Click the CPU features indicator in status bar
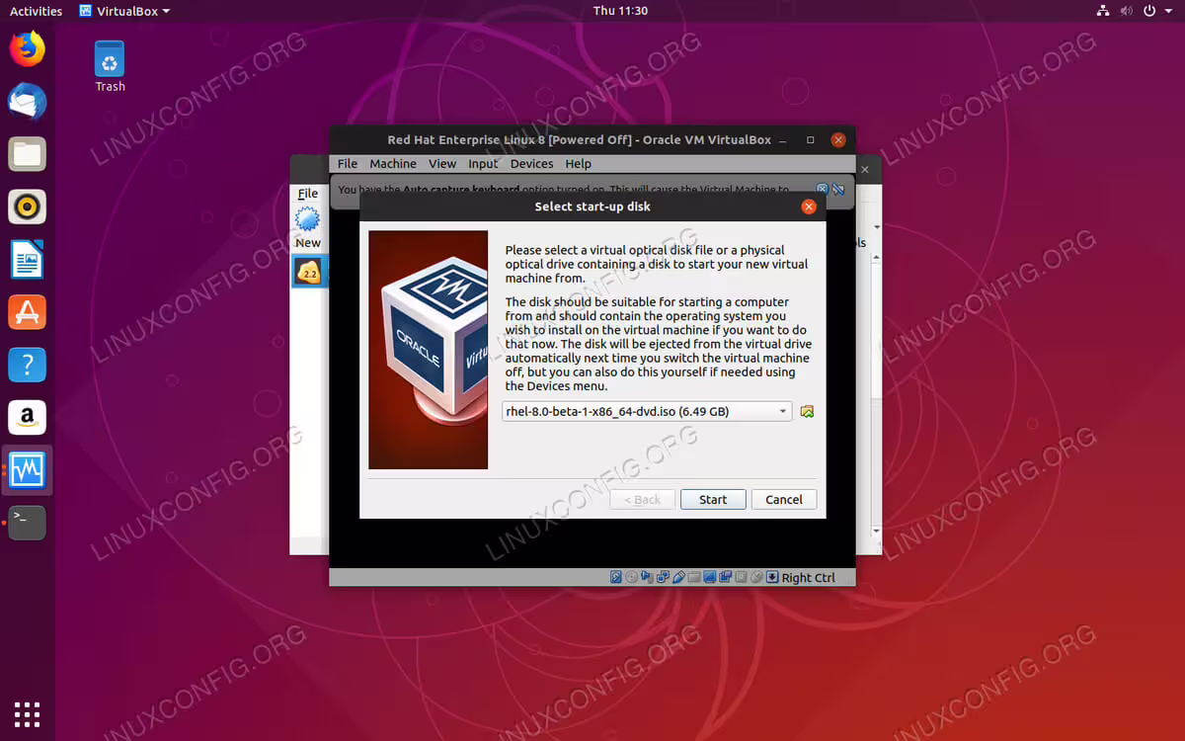Image resolution: width=1185 pixels, height=741 pixels. coord(741,577)
